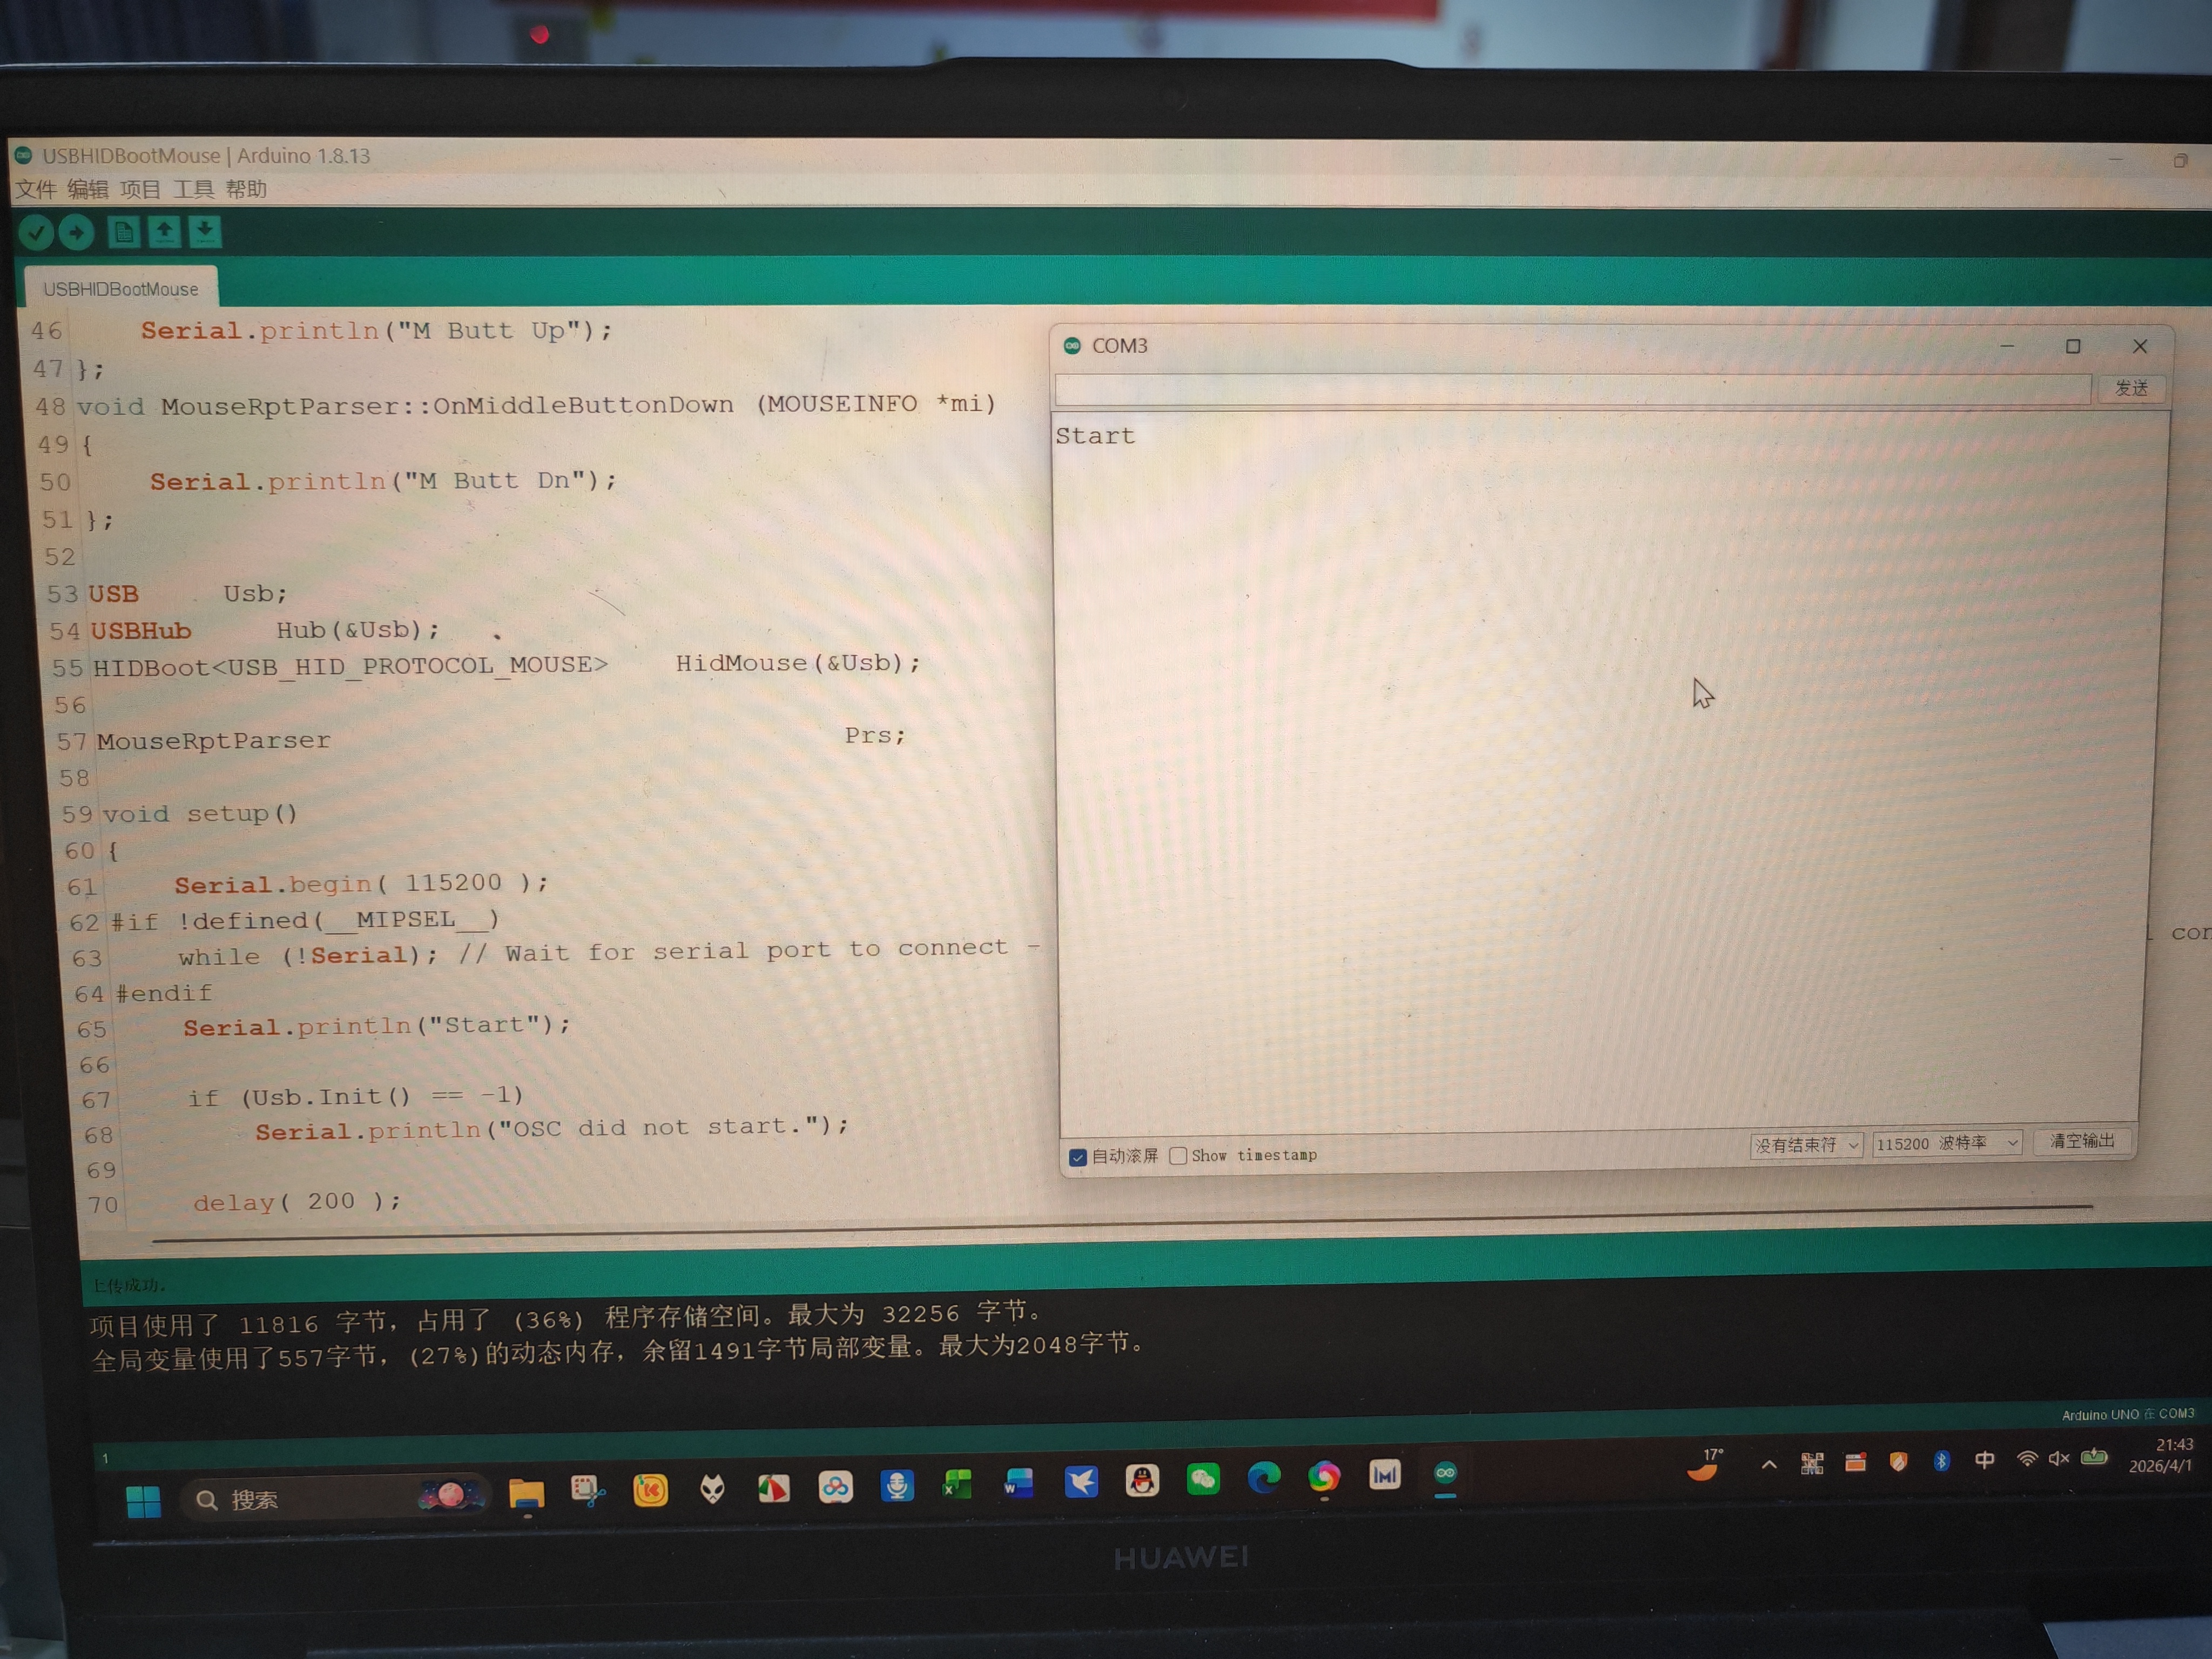Expand the 115200 波特率 baud rate dropdown
This screenshot has height=1659, width=2212.
point(1947,1143)
